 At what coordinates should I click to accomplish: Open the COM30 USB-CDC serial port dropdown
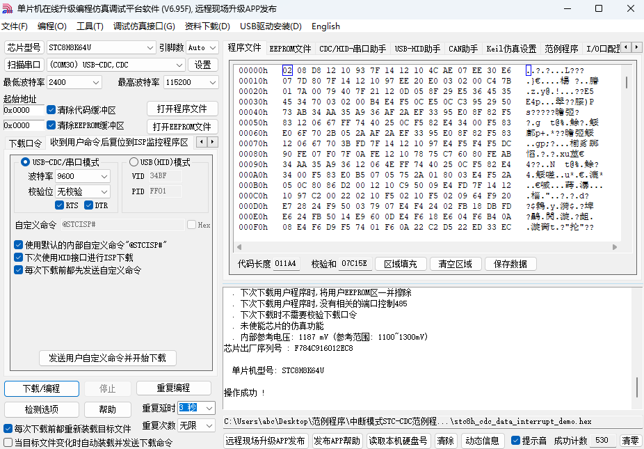click(116, 65)
